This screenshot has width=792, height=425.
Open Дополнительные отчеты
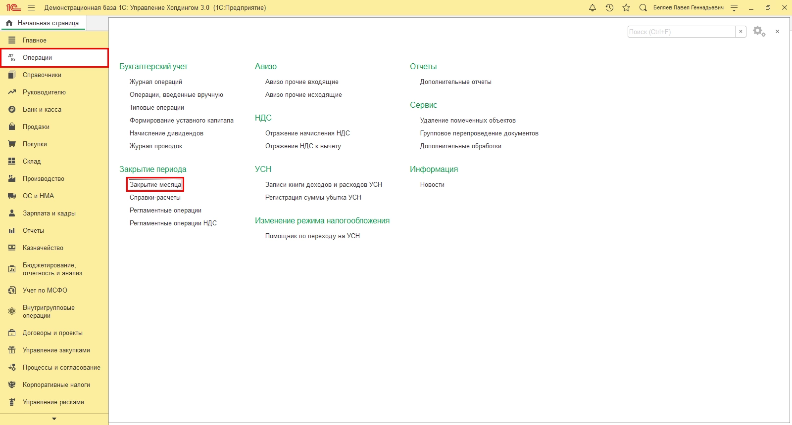point(456,82)
